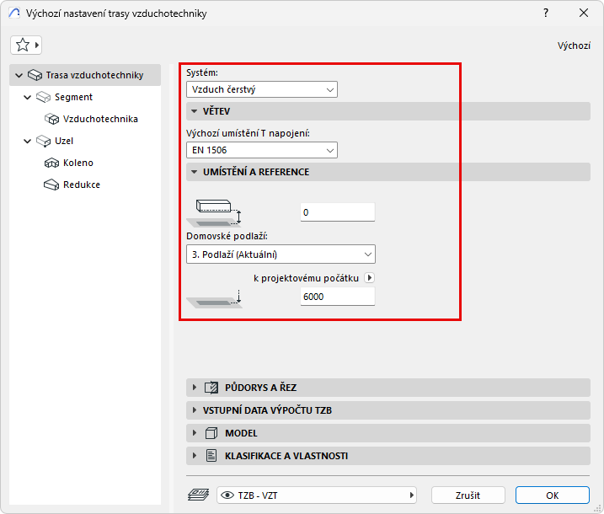
Task: Open the k projektovému počátku arrow menu
Action: coord(370,278)
